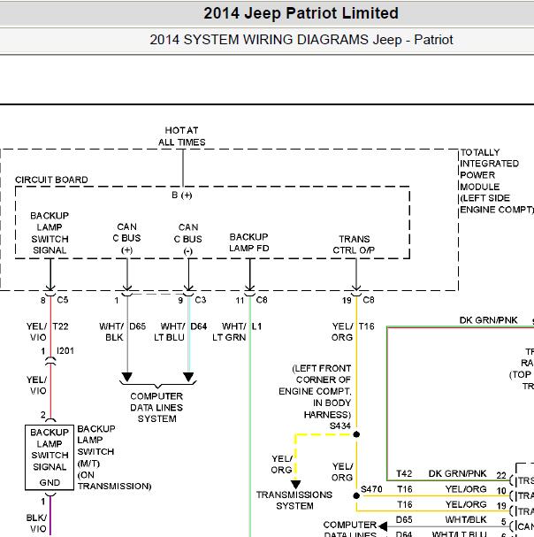Click "D64" beside the light blue wire

coord(199,326)
